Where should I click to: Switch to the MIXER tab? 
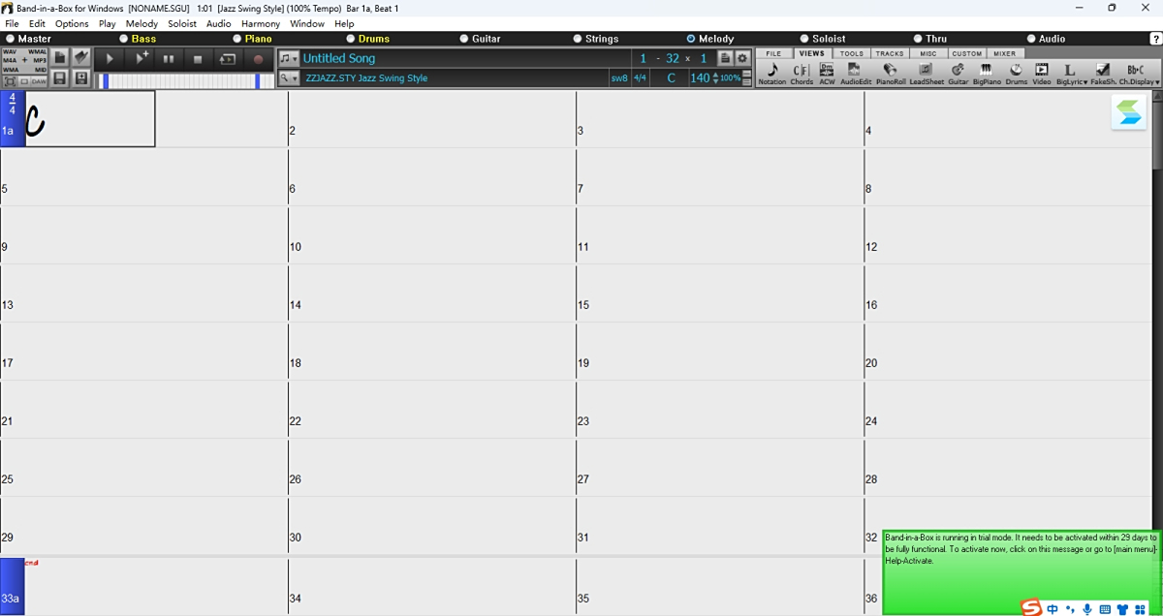pos(1004,53)
